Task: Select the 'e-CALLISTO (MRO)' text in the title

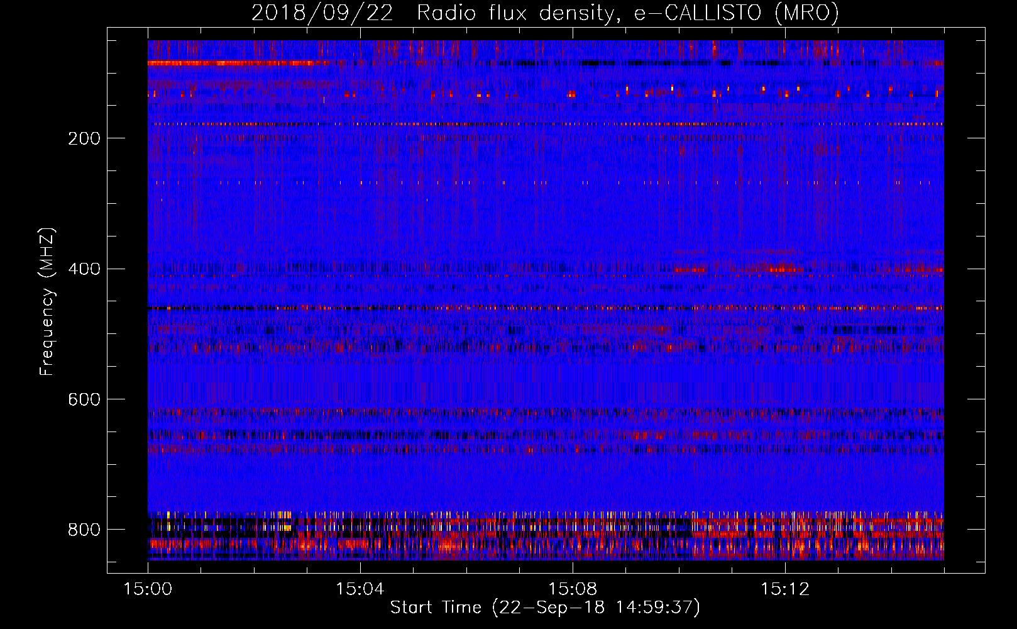Action: (736, 13)
